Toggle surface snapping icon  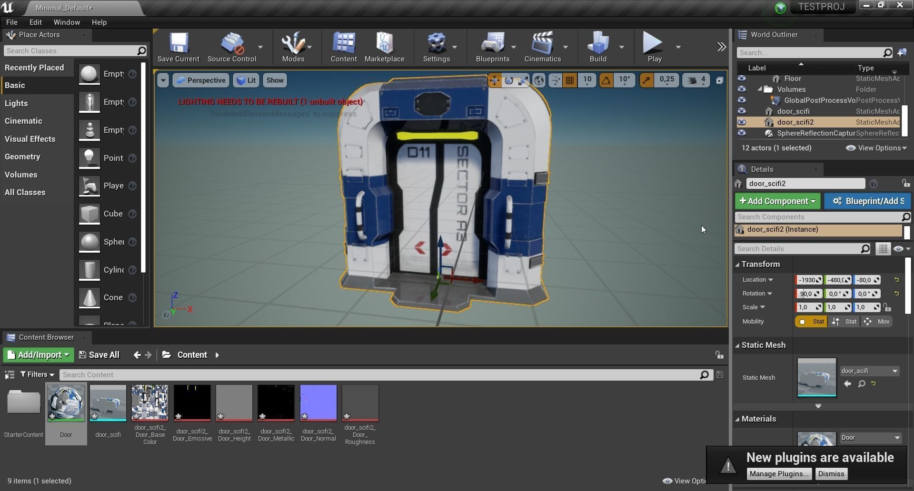[x=555, y=80]
